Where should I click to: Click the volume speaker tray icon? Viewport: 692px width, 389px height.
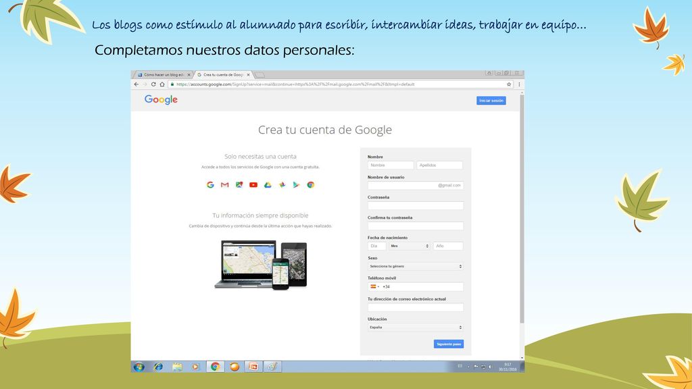click(x=491, y=367)
